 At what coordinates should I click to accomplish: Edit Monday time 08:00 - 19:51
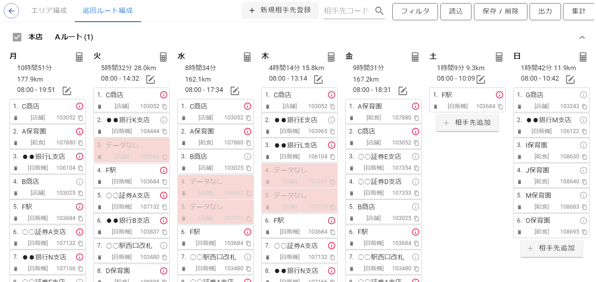tap(67, 91)
